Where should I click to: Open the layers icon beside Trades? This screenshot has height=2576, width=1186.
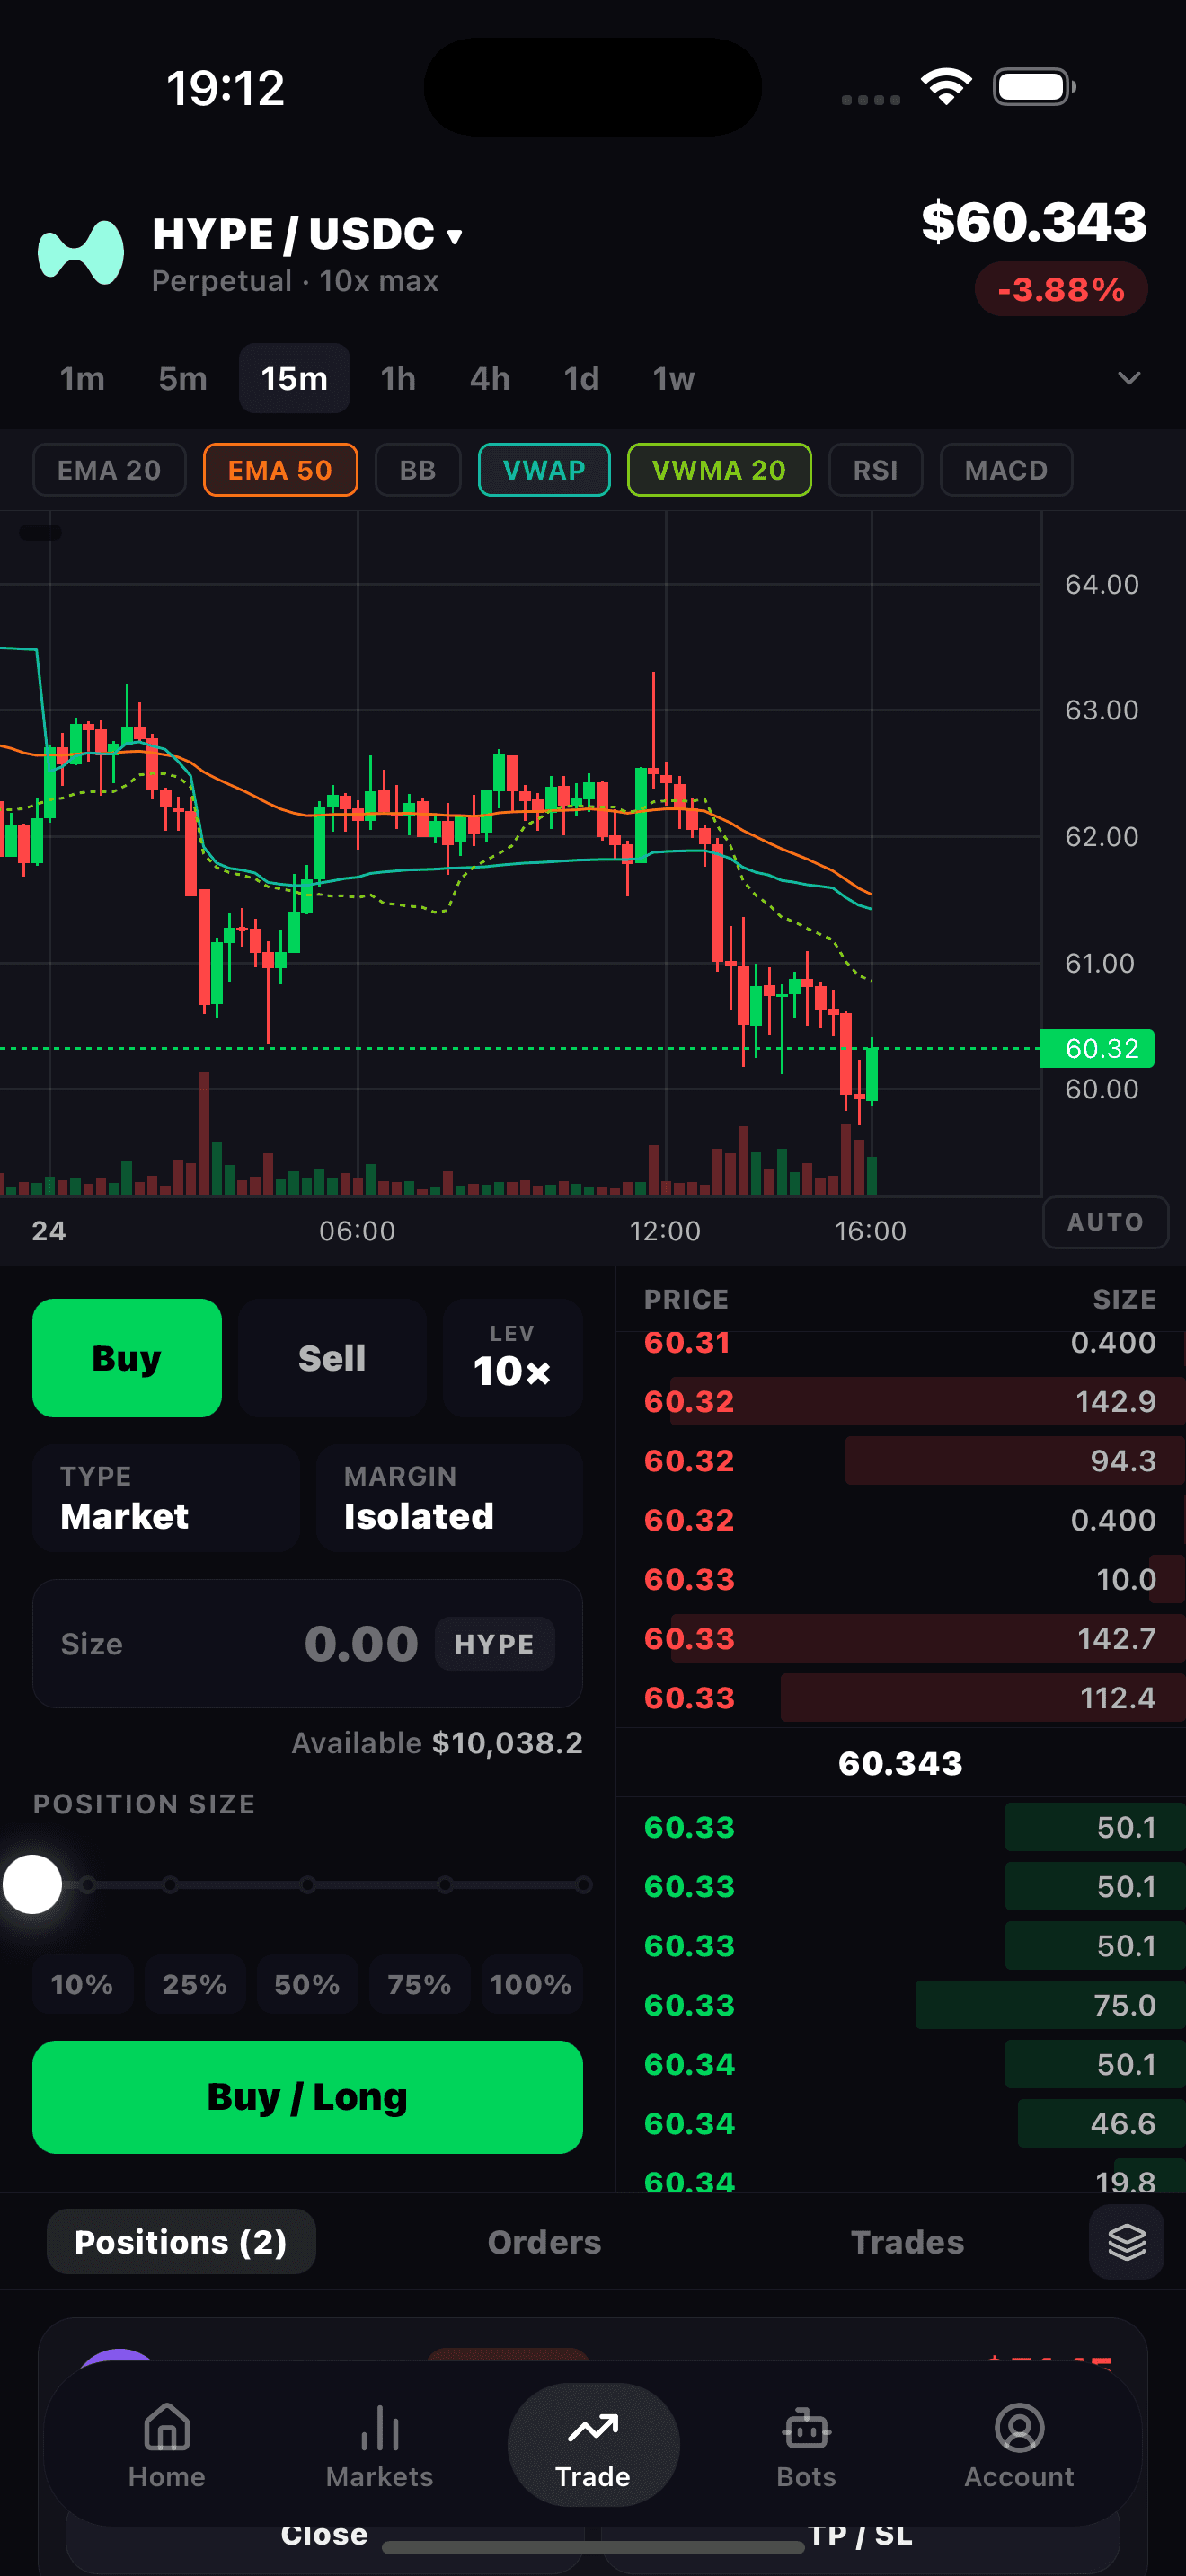[x=1126, y=2242]
